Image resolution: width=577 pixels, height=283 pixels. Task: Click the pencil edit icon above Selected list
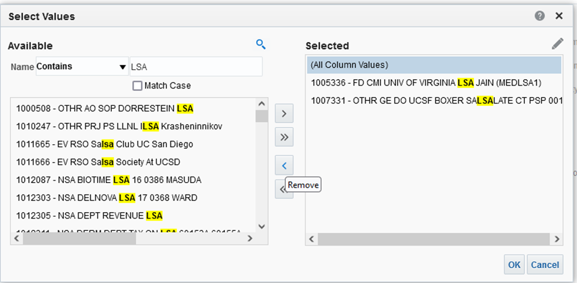(557, 44)
